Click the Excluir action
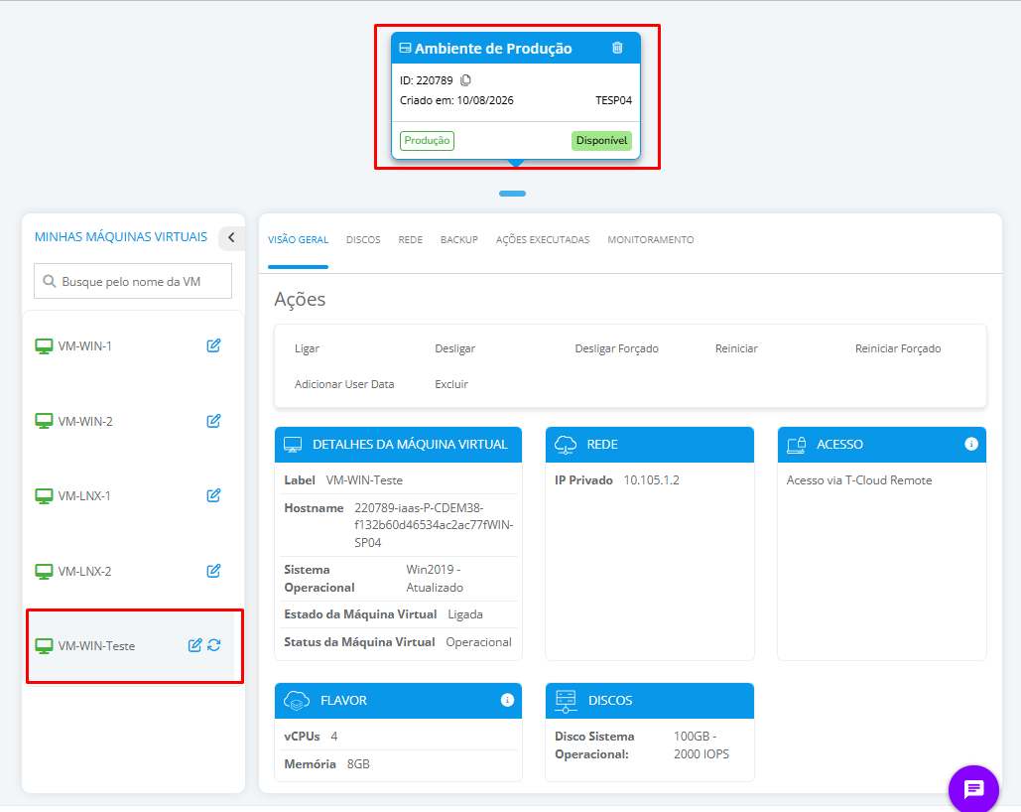The height and width of the screenshot is (812, 1021). tap(451, 384)
